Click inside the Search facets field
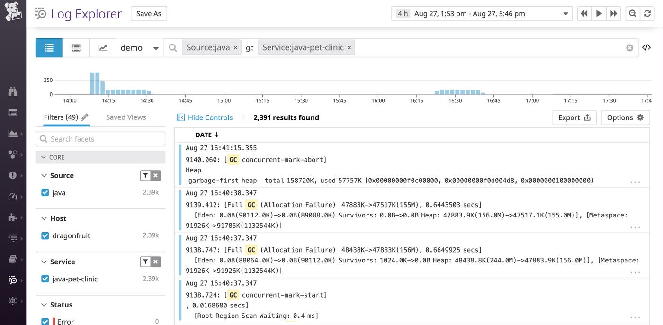Image resolution: width=663 pixels, height=325 pixels. tap(100, 139)
